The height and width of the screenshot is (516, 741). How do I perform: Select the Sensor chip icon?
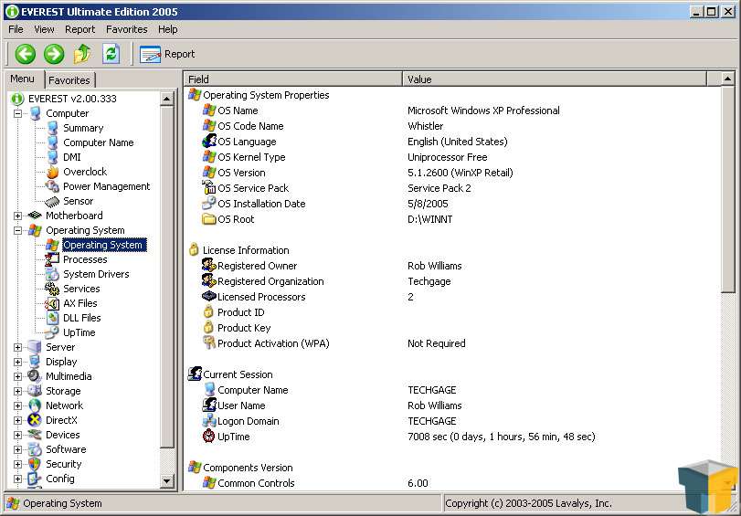52,202
